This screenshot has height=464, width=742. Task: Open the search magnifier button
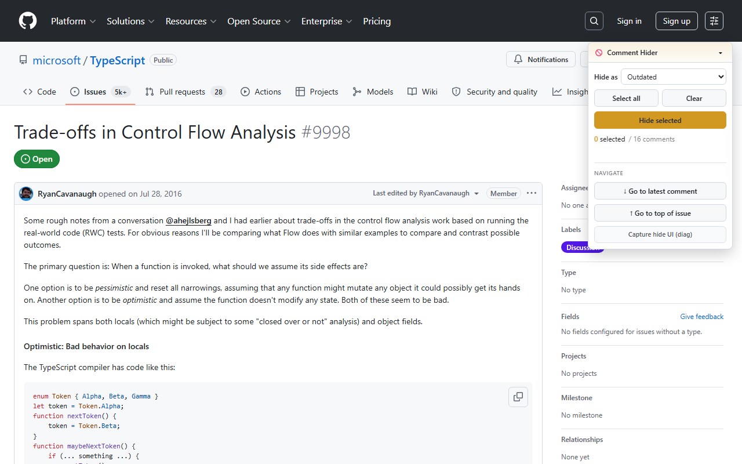pyautogui.click(x=594, y=21)
